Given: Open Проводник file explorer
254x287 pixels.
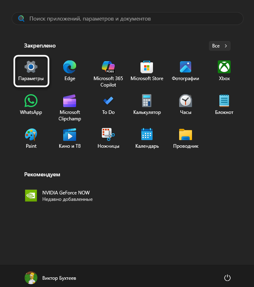Looking at the screenshot, I should coord(186,138).
